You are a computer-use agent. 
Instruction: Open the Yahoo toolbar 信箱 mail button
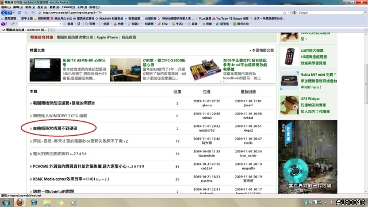tap(105, 24)
